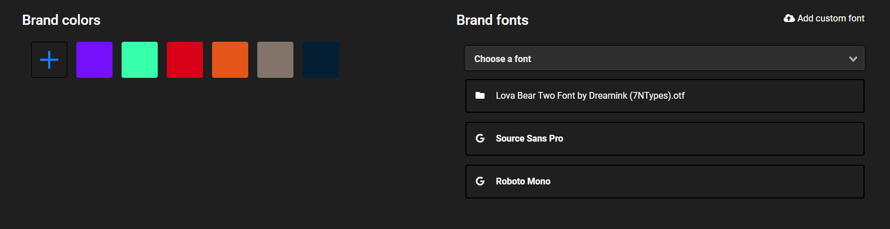The image size is (890, 229).
Task: Click the 'Choose a font' placeholder text
Action: pyautogui.click(x=503, y=59)
